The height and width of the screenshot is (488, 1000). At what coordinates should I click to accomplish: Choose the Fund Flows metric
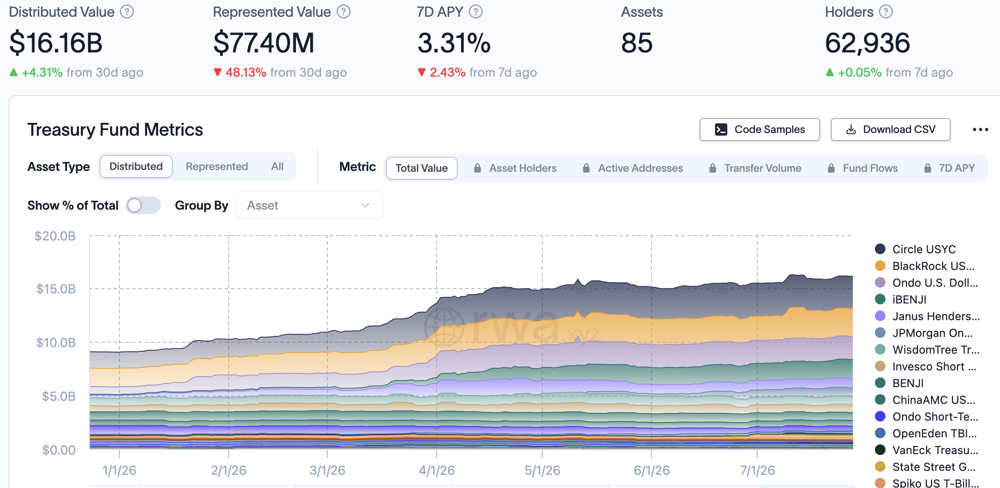863,168
